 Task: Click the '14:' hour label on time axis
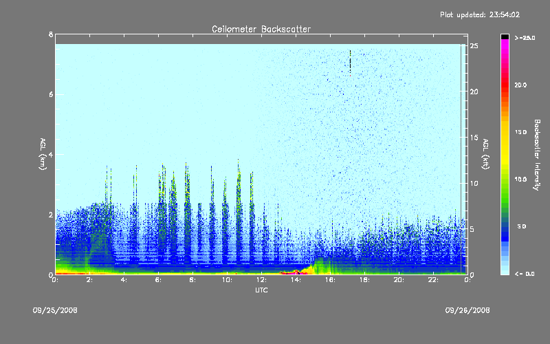coord(296,280)
